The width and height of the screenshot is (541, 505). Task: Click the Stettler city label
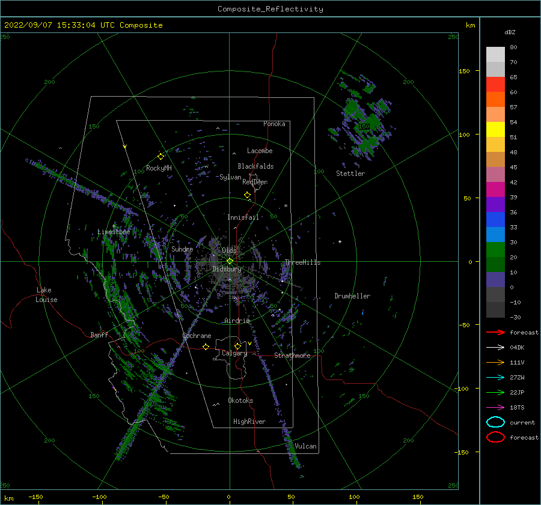point(350,174)
